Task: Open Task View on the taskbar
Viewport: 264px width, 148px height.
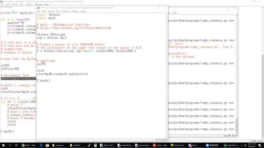Action: pos(16,145)
